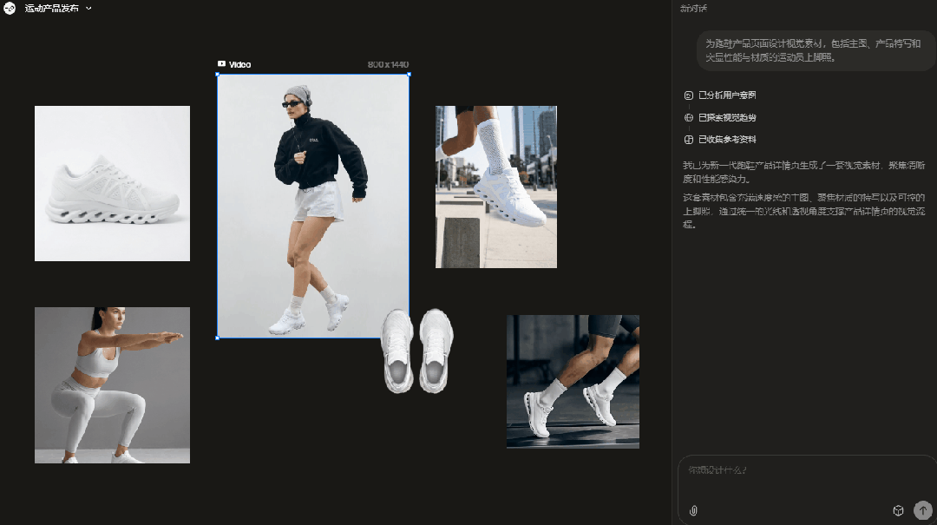The height and width of the screenshot is (525, 937).
Task: Click the Video icon above selected frame
Action: [x=221, y=64]
